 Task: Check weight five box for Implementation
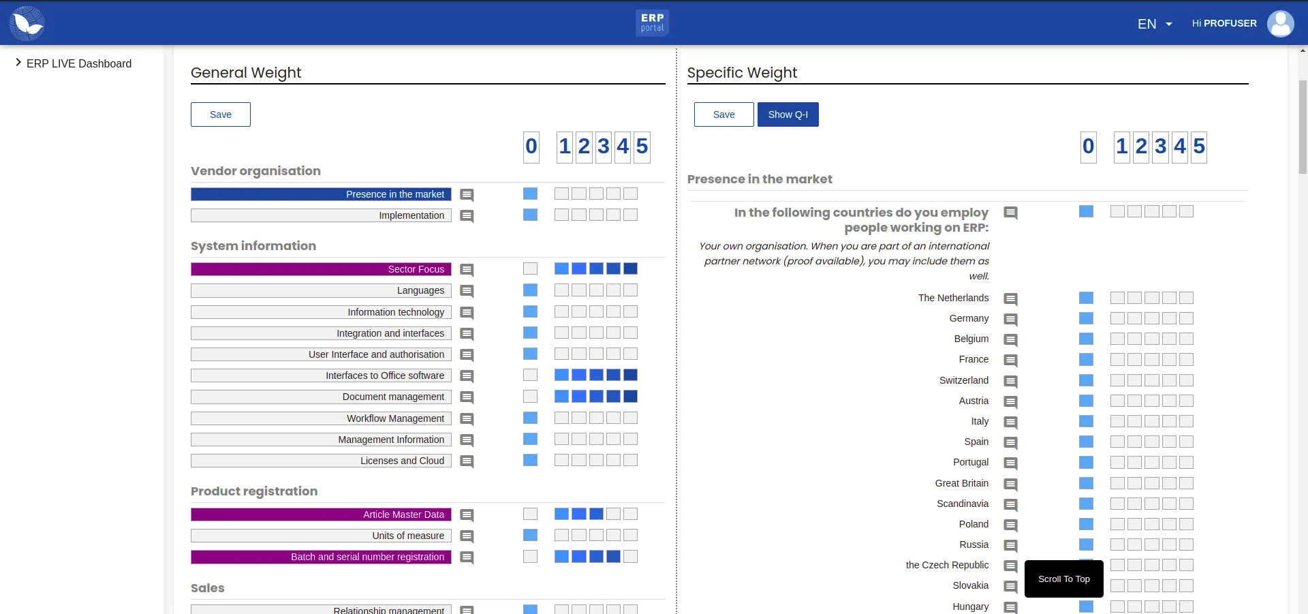[x=631, y=215]
